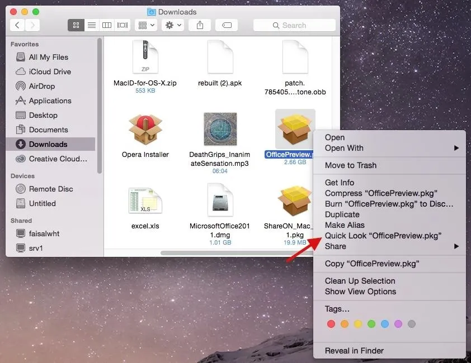Choose Get Info in context menu
This screenshot has width=471, height=363.
point(389,183)
